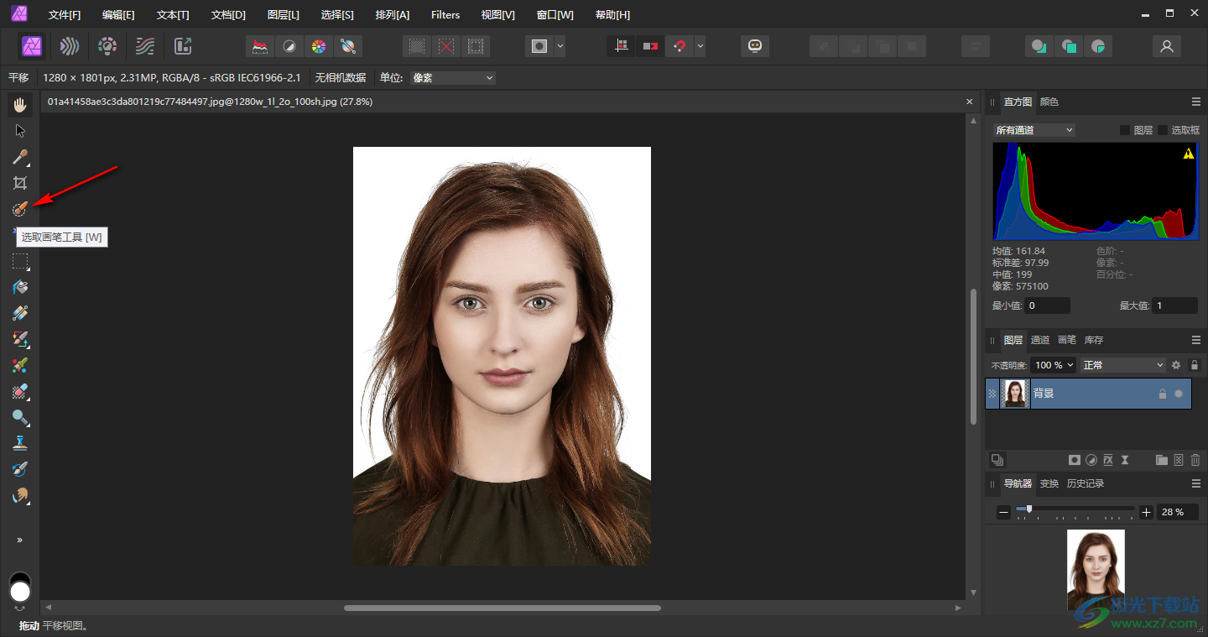
Task: Open layer effects with the FX icon
Action: pyautogui.click(x=1108, y=460)
